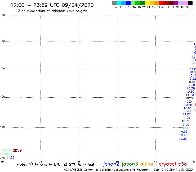Click the wave height value 10.91

click(188, 108)
